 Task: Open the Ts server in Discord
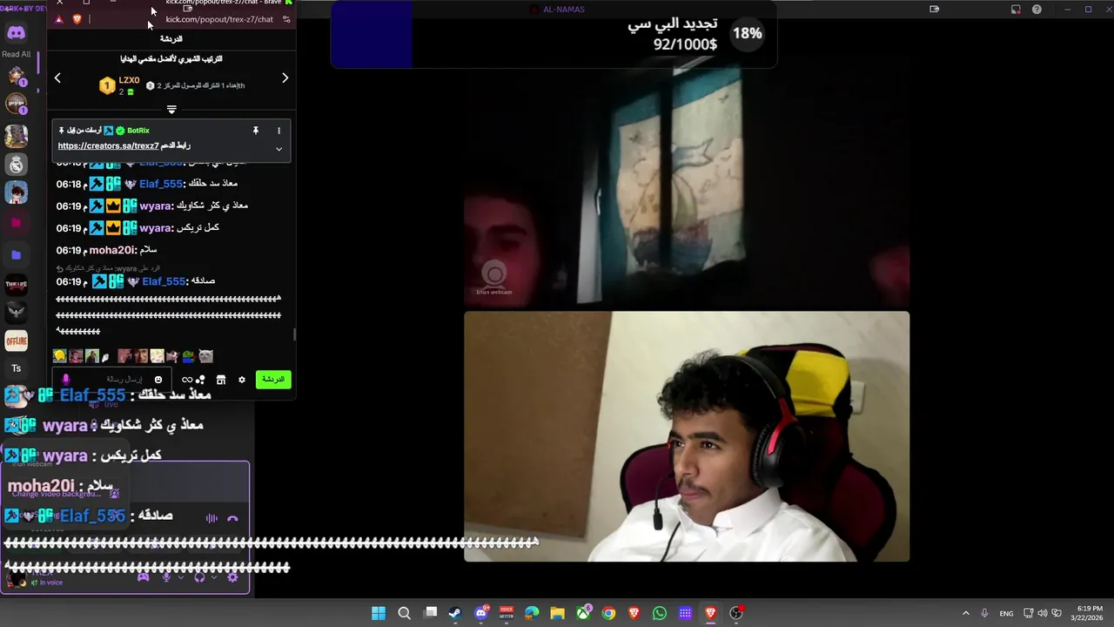[16, 368]
